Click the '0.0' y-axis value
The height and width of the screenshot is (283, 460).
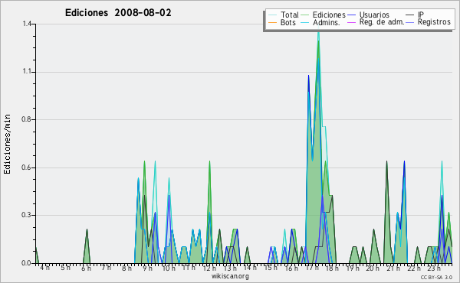[27, 263]
